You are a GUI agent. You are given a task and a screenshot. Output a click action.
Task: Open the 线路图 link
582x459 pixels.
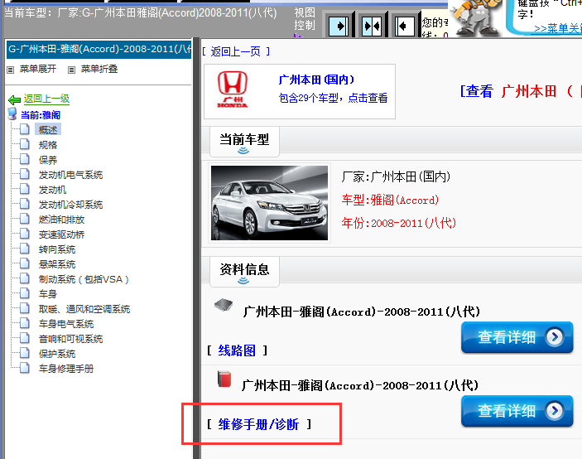pos(237,350)
